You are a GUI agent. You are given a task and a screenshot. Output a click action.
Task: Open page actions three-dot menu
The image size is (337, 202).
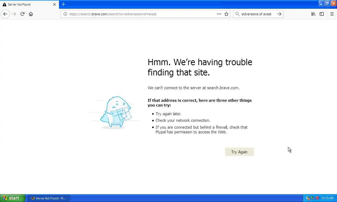[219, 14]
